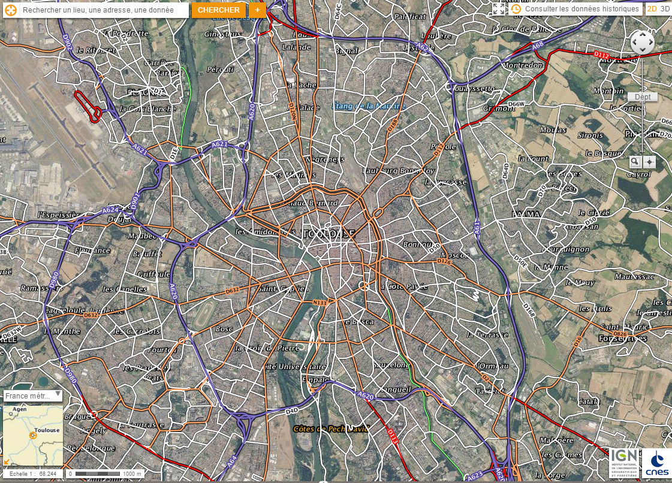The image size is (672, 483).
Task: Click the 'TOULOUSE' city label on the map
Action: click(329, 234)
